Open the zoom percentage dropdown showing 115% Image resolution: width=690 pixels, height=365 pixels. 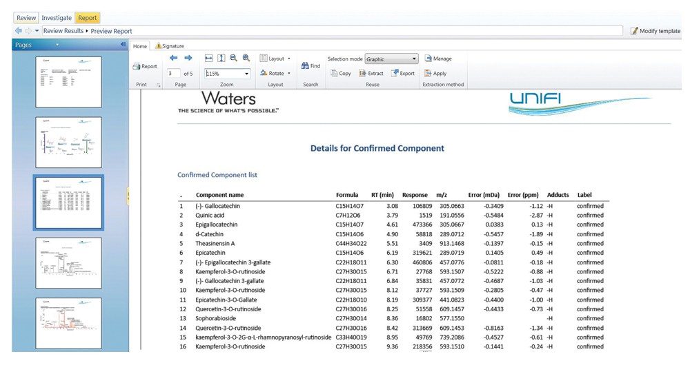(247, 74)
